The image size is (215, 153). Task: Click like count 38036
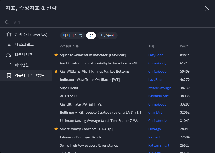click(x=185, y=96)
